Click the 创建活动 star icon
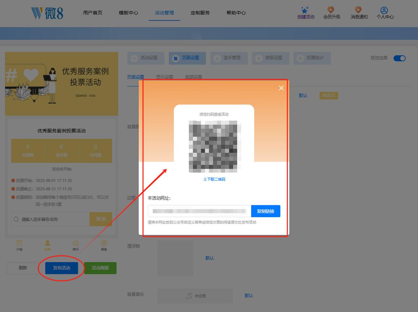This screenshot has height=312, width=418. (x=305, y=10)
